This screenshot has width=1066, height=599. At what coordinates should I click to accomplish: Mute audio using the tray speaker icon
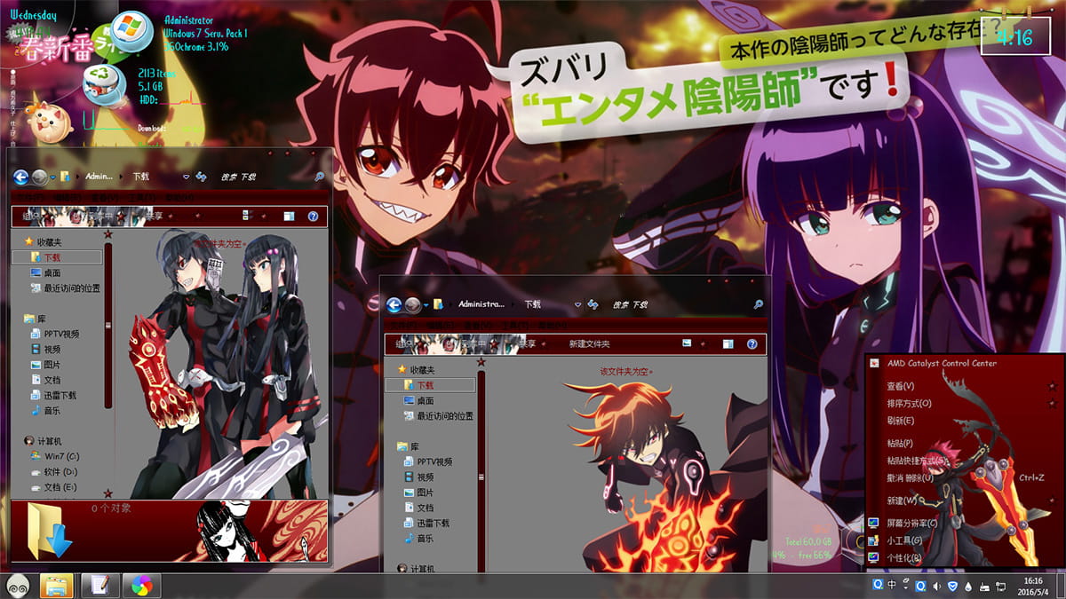(937, 585)
